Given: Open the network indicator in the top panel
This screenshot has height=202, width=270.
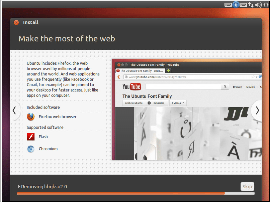Looking at the screenshot, I should coord(251,5).
